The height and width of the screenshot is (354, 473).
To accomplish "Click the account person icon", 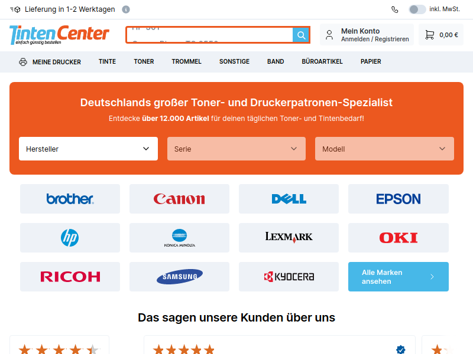I will click(329, 35).
